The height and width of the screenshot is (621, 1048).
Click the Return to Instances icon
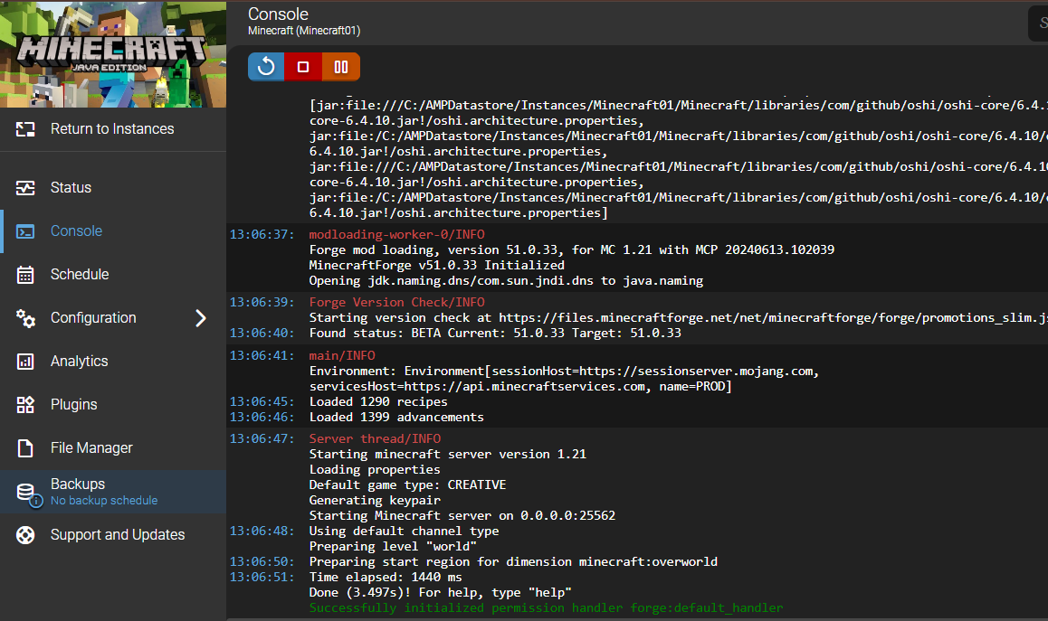[x=25, y=129]
